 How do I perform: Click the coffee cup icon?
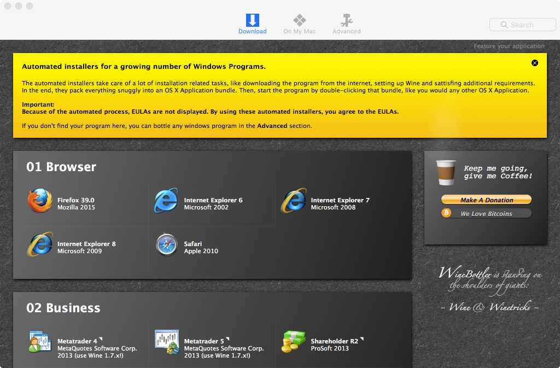coord(446,173)
